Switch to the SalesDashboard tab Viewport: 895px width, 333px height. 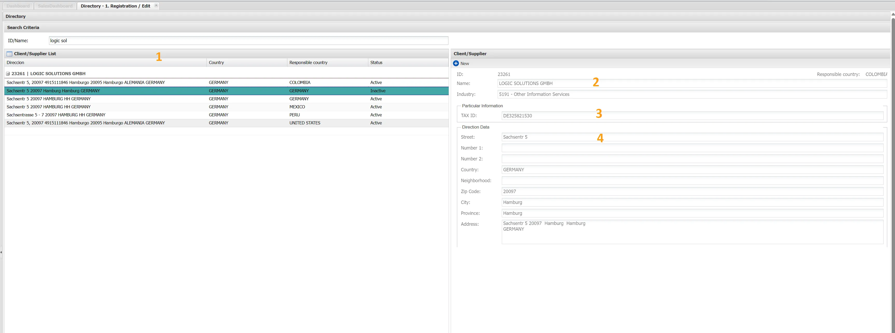click(x=55, y=6)
